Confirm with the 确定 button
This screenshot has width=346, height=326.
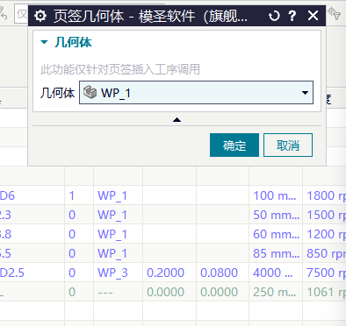click(x=234, y=145)
